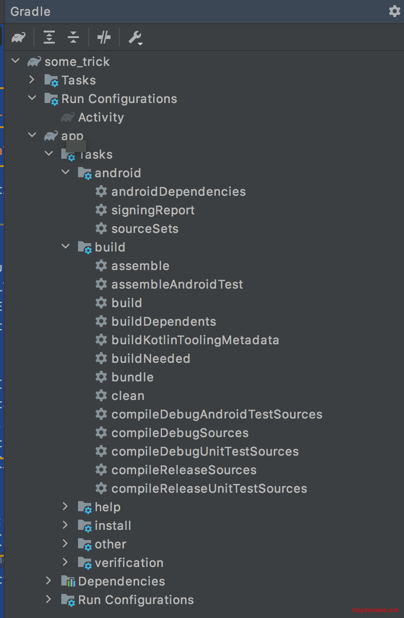Collapse the some_trick root project node
The height and width of the screenshot is (618, 404).
pos(15,61)
